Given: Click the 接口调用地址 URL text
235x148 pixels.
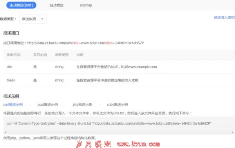Looking at the screenshot, I should pyautogui.click(x=85, y=43).
